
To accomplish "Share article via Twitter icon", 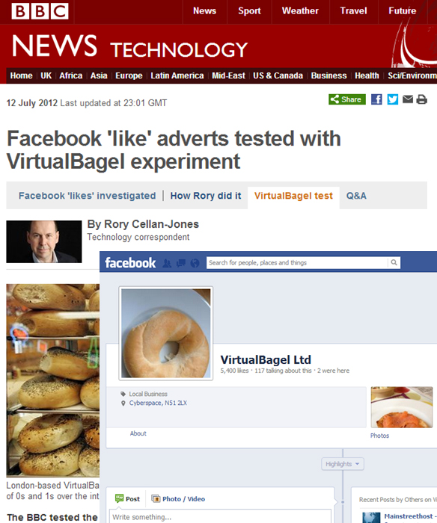I will 393,99.
